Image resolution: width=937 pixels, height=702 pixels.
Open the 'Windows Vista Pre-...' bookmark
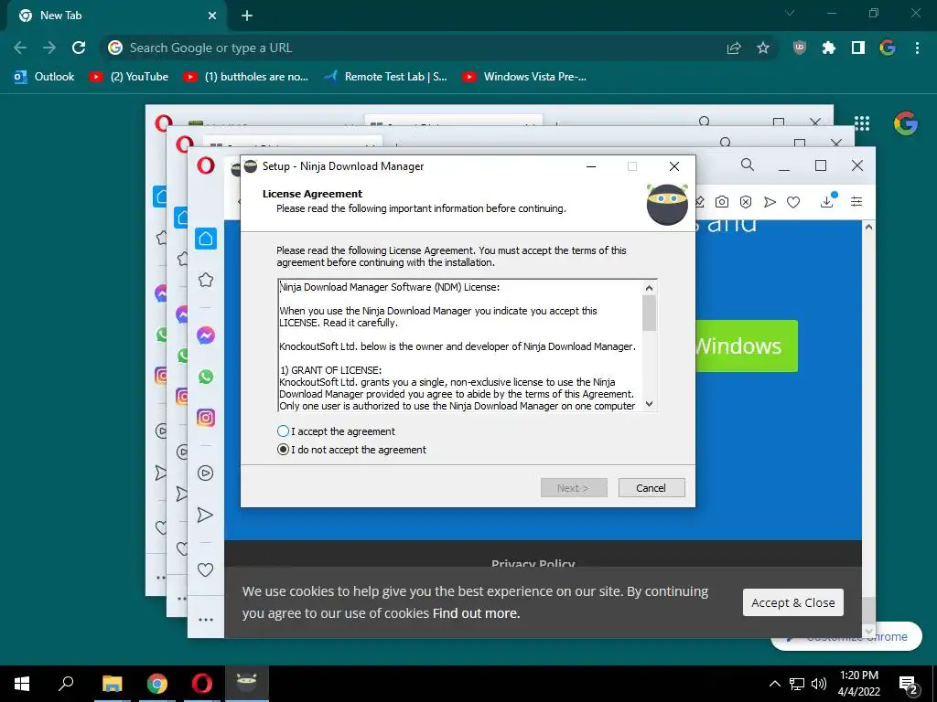(x=524, y=77)
